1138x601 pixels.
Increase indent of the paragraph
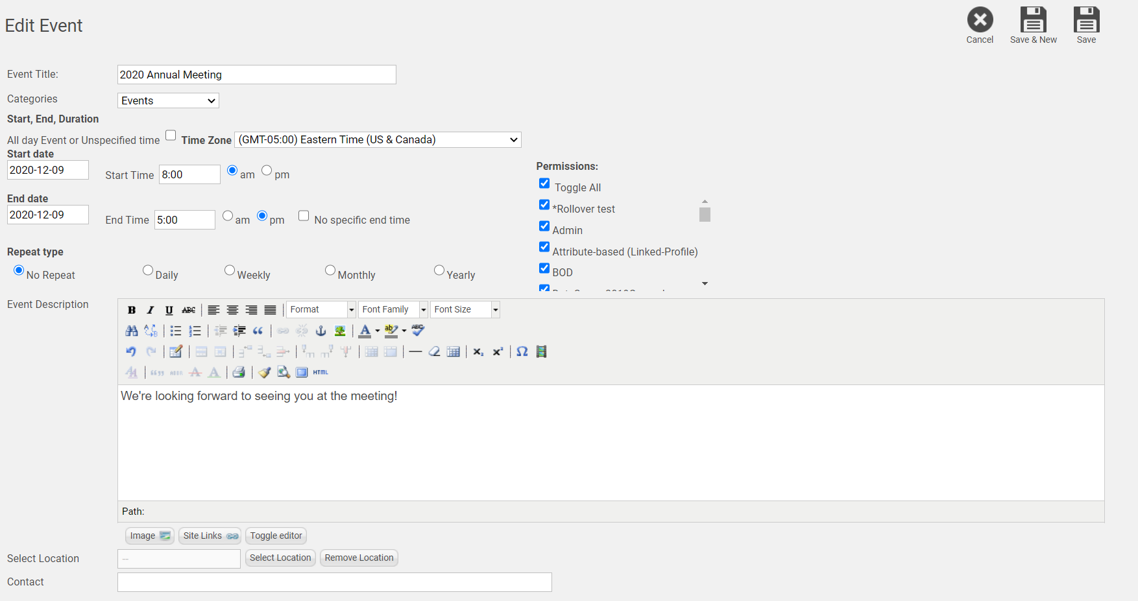(239, 331)
